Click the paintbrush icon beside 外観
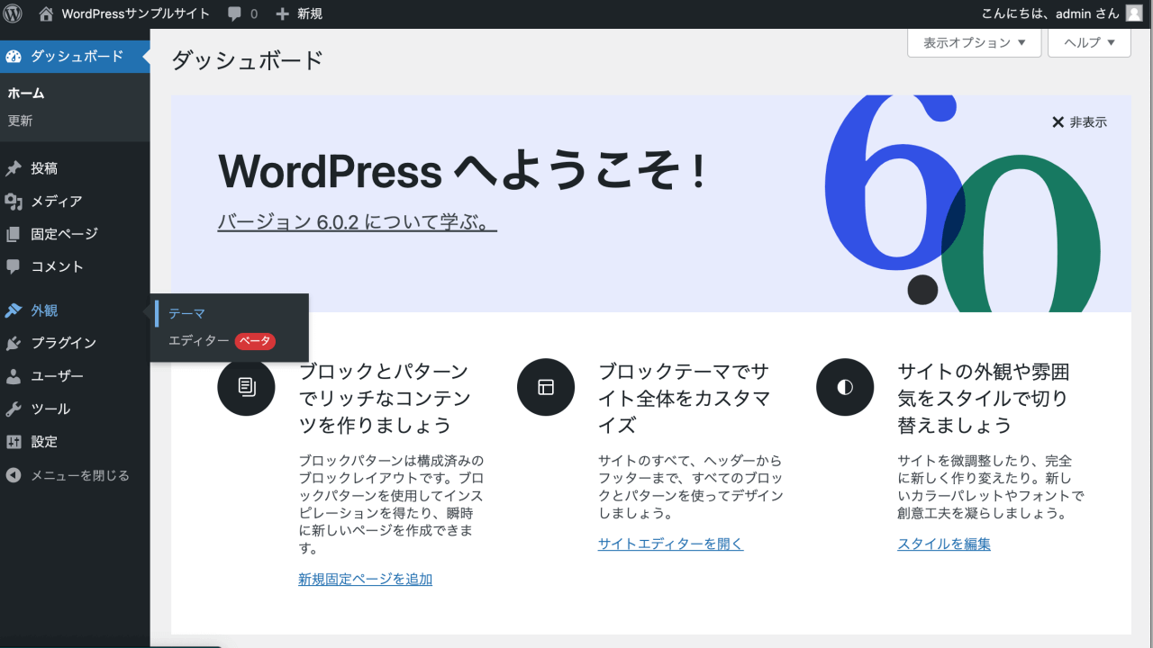The width and height of the screenshot is (1153, 648). click(x=14, y=310)
